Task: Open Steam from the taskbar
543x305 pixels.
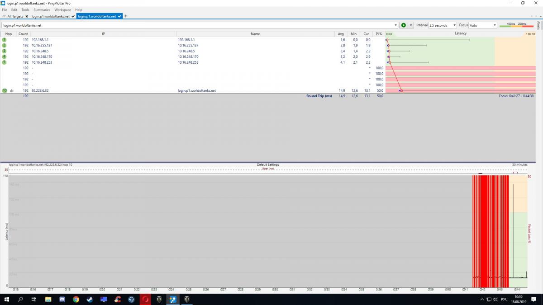Action: coord(90,299)
